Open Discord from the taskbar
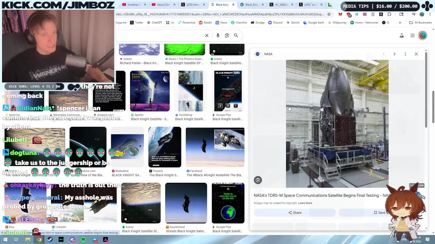435x244 pixels. 72,240
